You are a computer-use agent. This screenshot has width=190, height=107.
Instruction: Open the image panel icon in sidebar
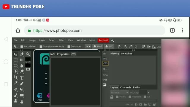click(x=105, y=85)
